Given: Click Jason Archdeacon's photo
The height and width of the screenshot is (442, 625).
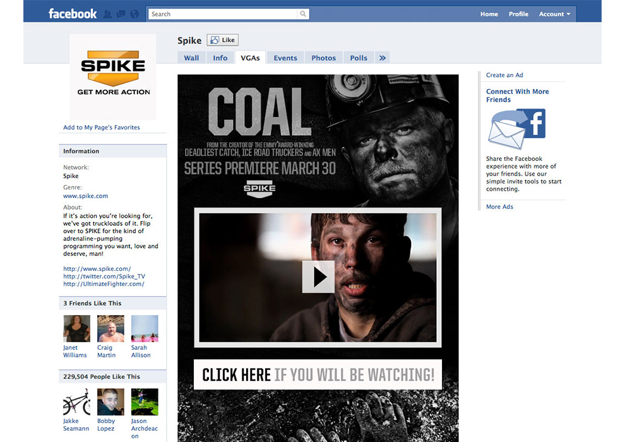Looking at the screenshot, I should [x=145, y=402].
